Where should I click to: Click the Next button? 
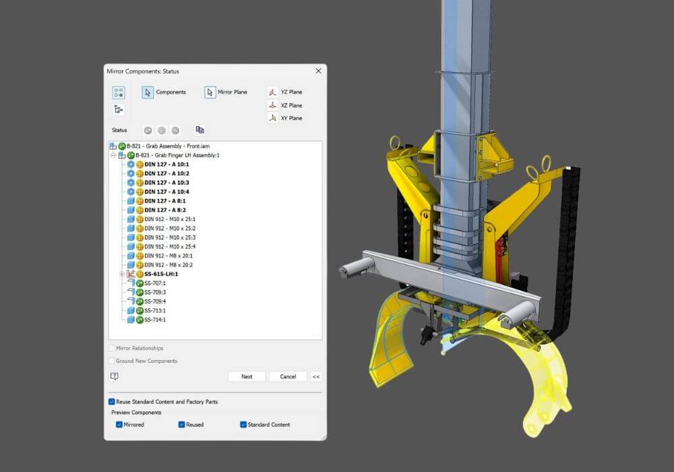(246, 376)
